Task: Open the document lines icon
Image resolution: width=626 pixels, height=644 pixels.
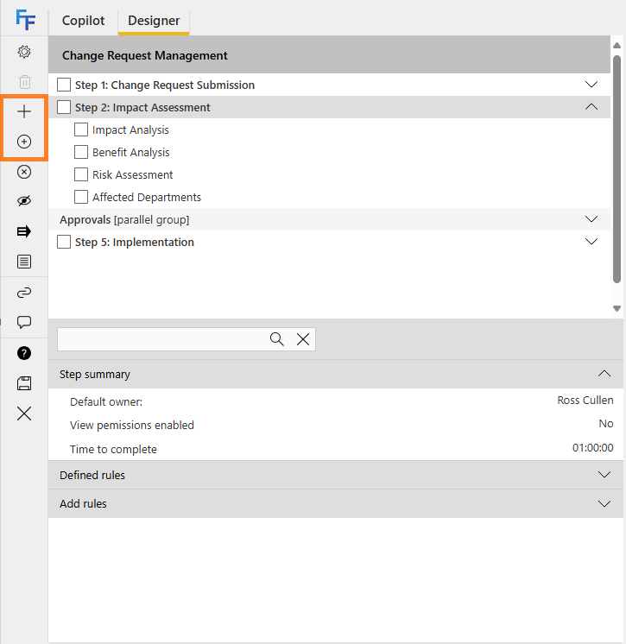Action: (x=24, y=262)
